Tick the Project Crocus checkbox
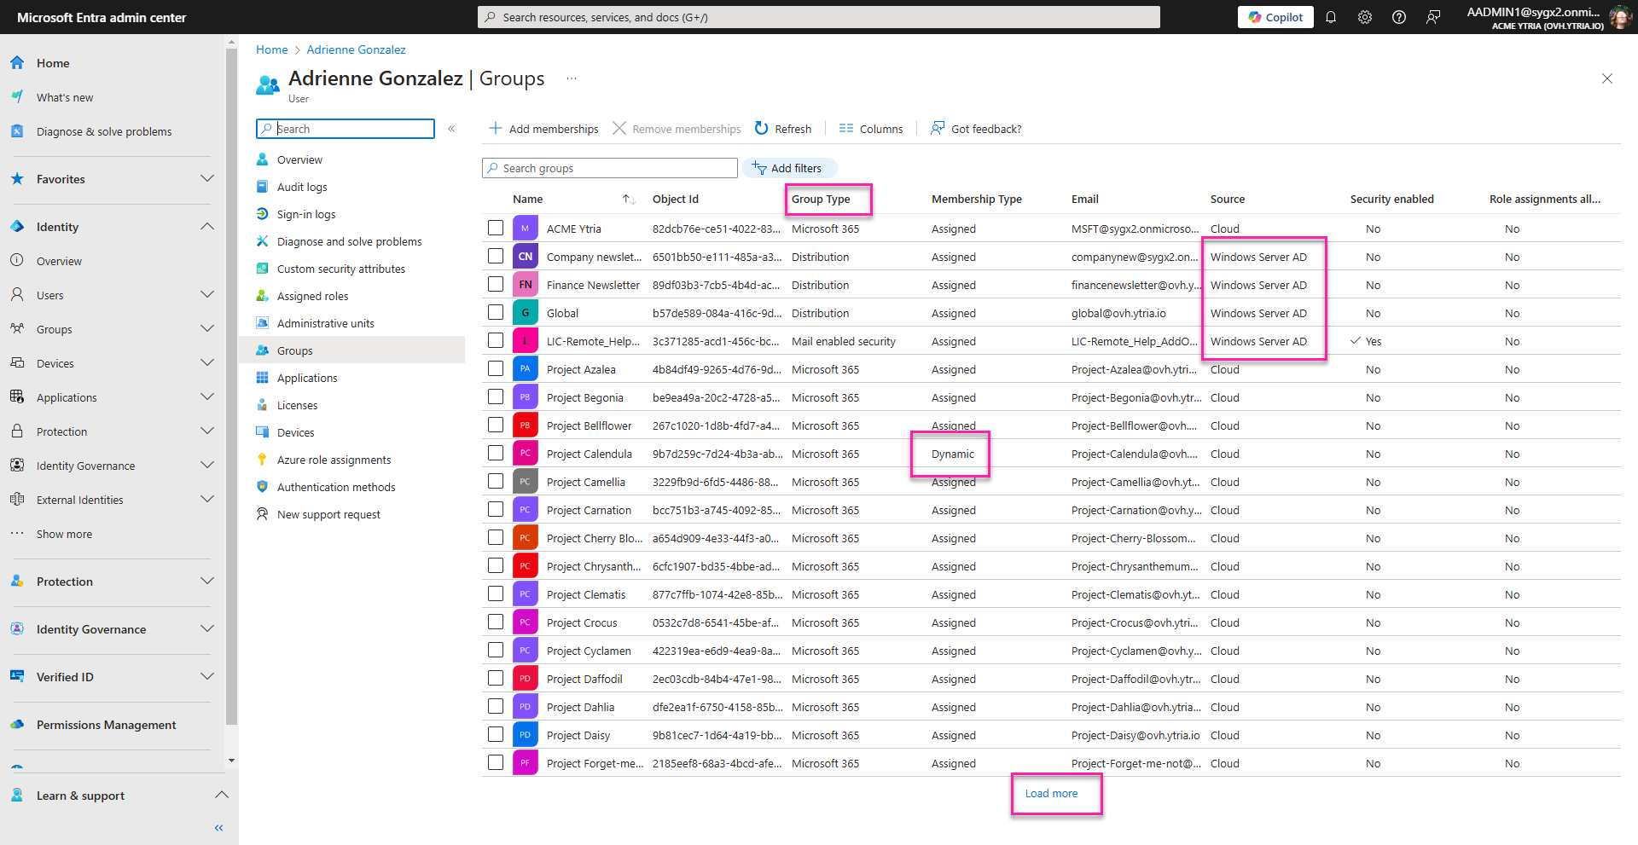The height and width of the screenshot is (845, 1638). (x=496, y=622)
